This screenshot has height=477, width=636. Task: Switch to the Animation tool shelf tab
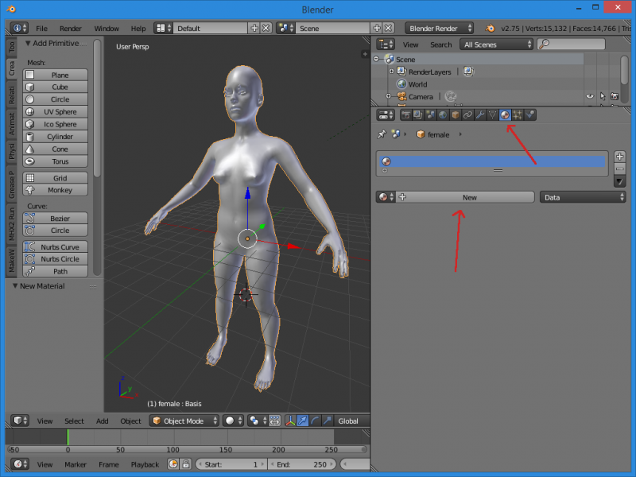(x=12, y=123)
